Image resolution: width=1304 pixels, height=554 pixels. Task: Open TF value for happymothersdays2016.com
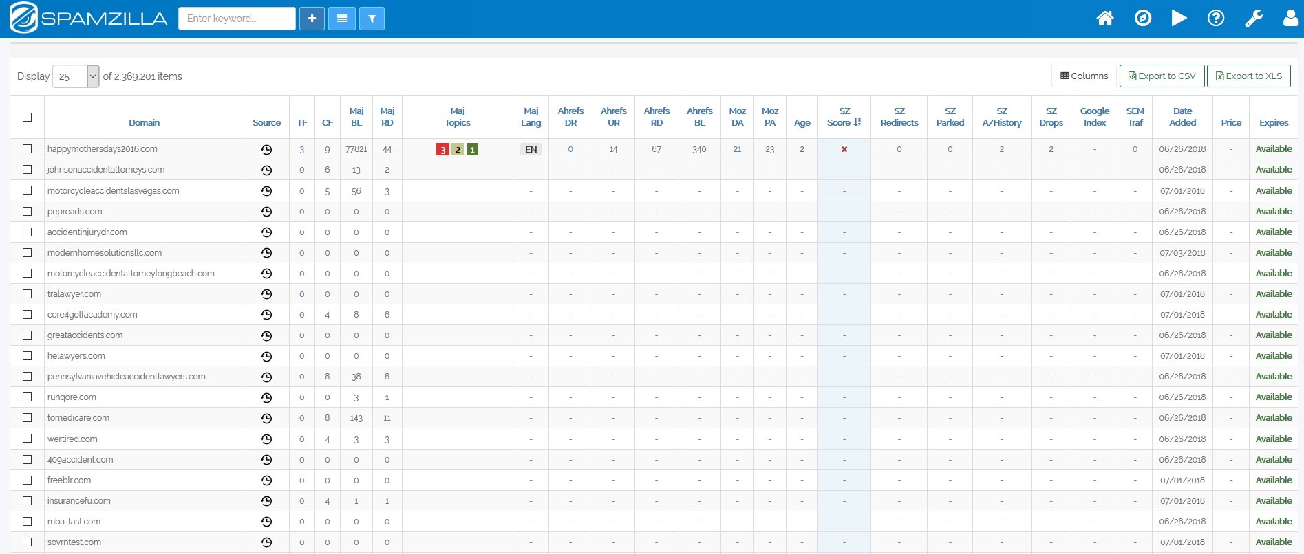point(301,150)
